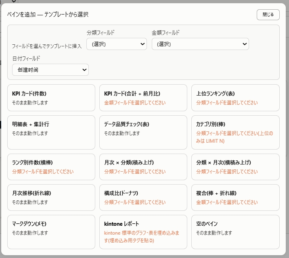Viewport: 289px width, 258px height.
Task: Pick the 月次推移(折れ線) template card
Action: point(51,198)
